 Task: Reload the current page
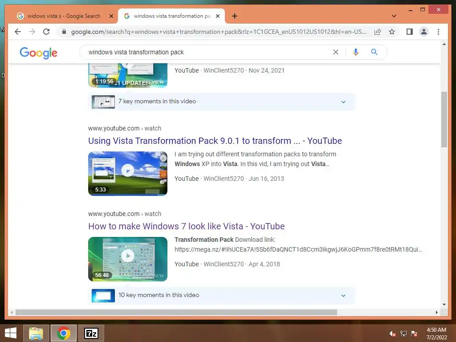(46, 32)
